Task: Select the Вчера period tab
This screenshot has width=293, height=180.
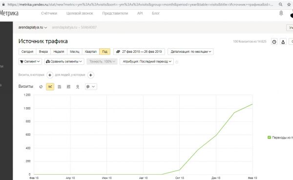Action: pyautogui.click(x=43, y=52)
